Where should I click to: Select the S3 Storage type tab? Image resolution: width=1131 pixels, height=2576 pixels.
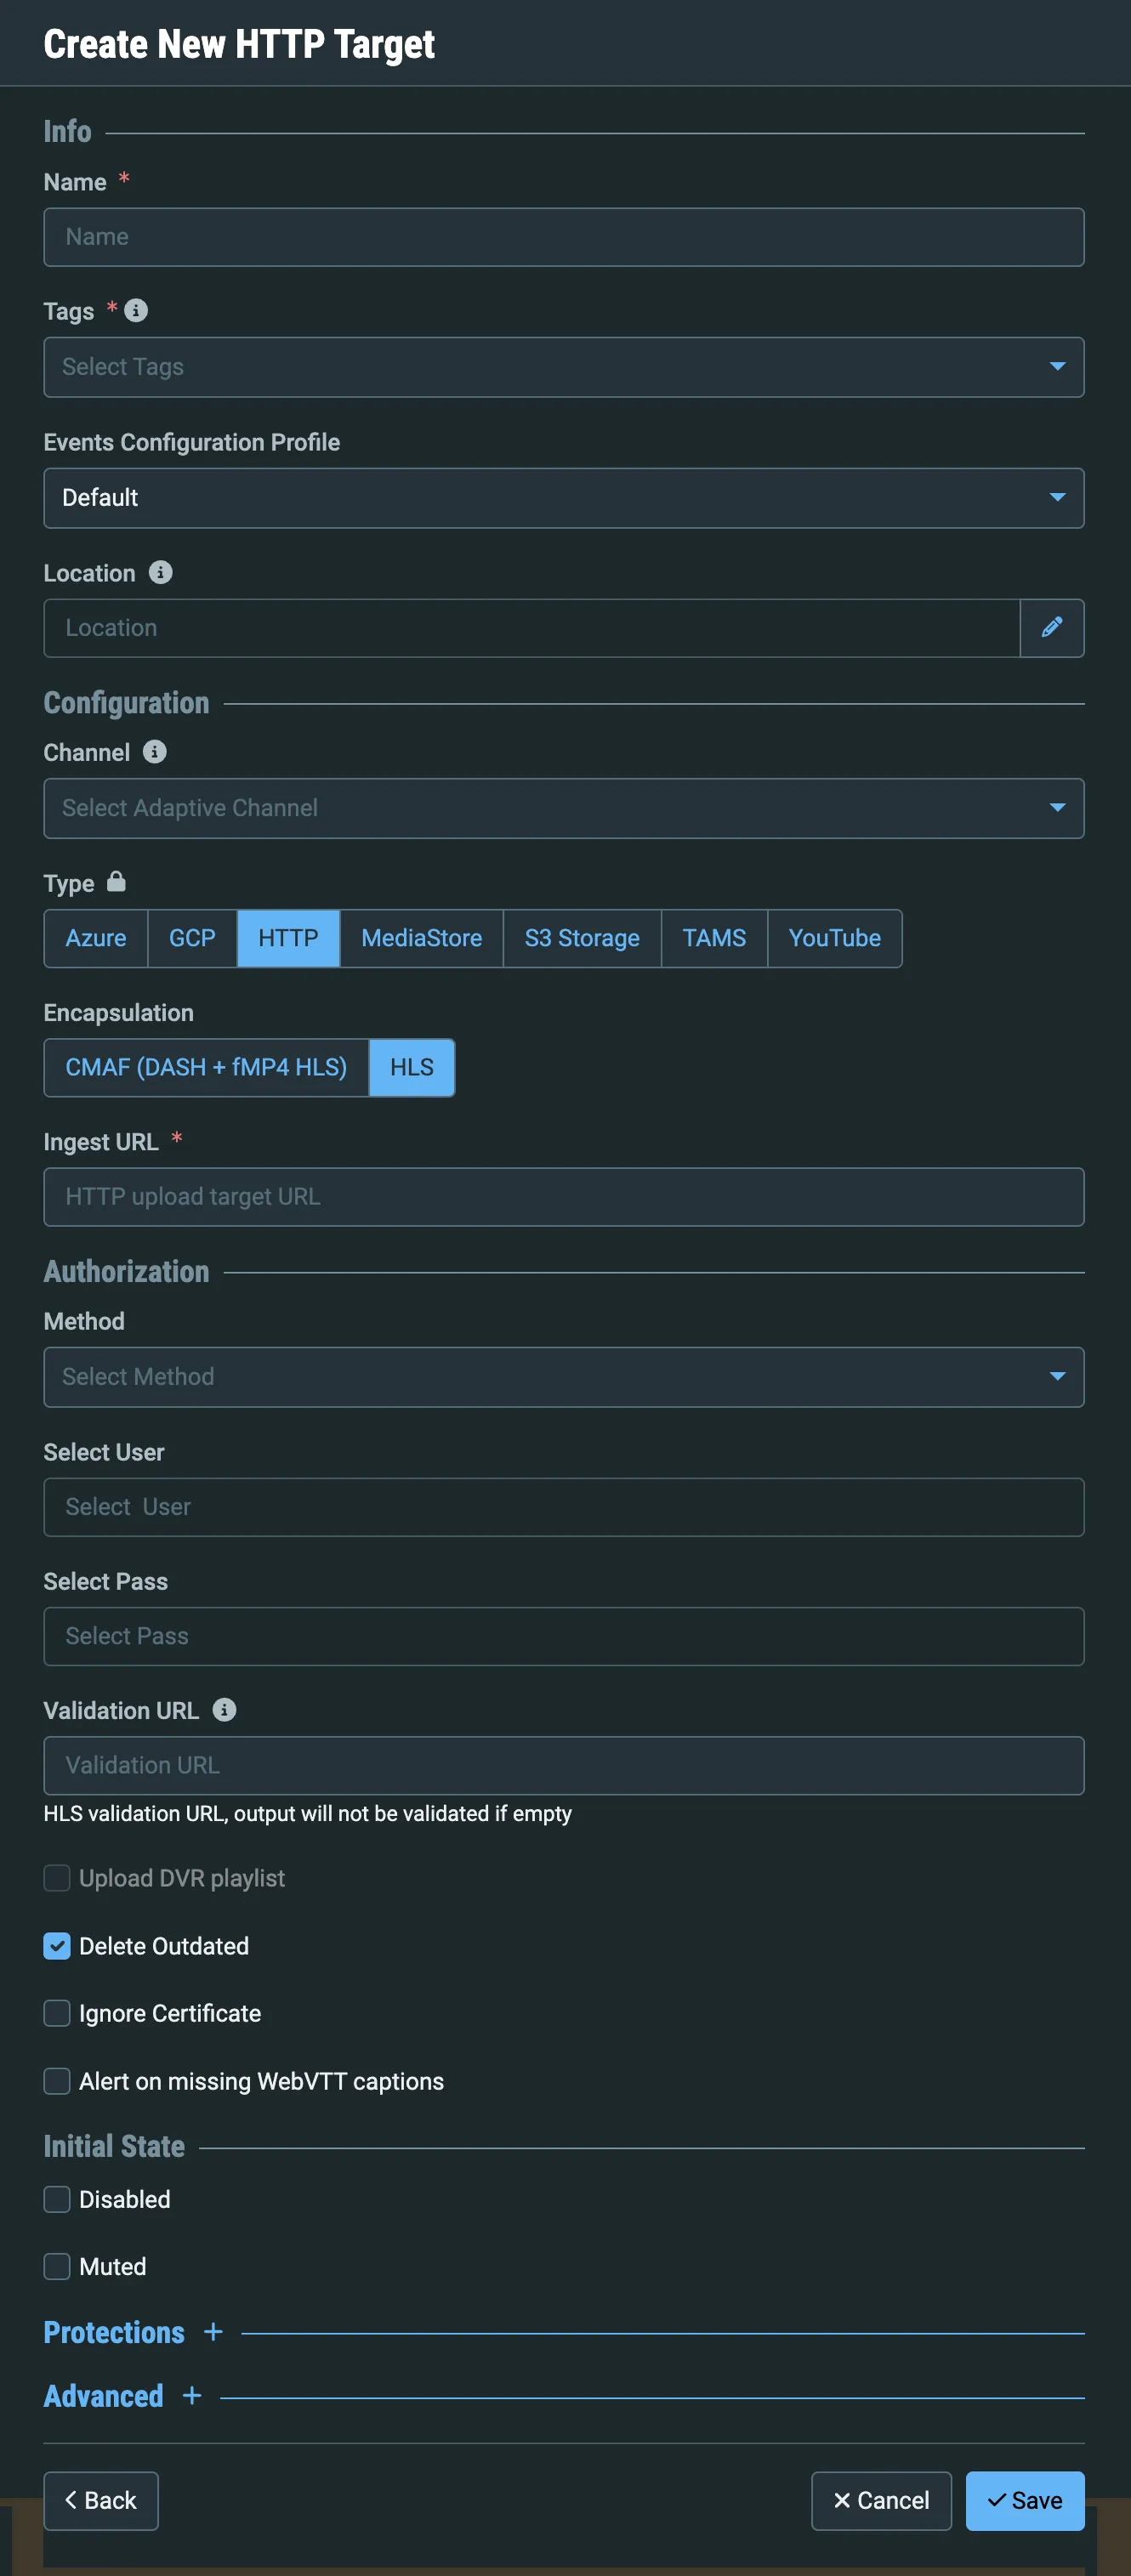pyautogui.click(x=582, y=938)
